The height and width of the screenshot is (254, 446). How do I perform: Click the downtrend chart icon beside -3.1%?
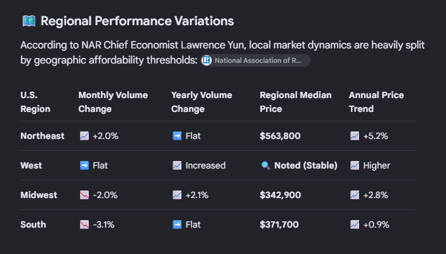pos(84,224)
